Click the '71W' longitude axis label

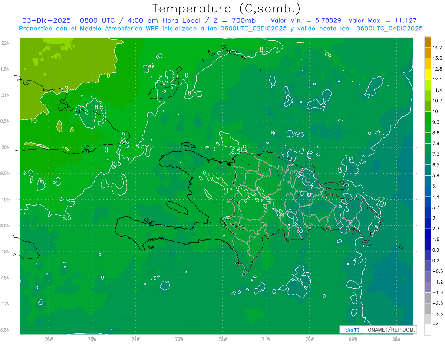point(266,339)
